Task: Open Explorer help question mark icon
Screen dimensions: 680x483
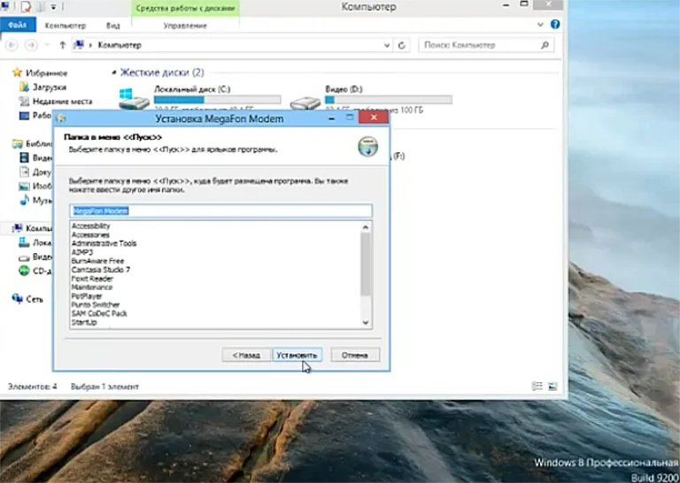Action: tap(555, 25)
